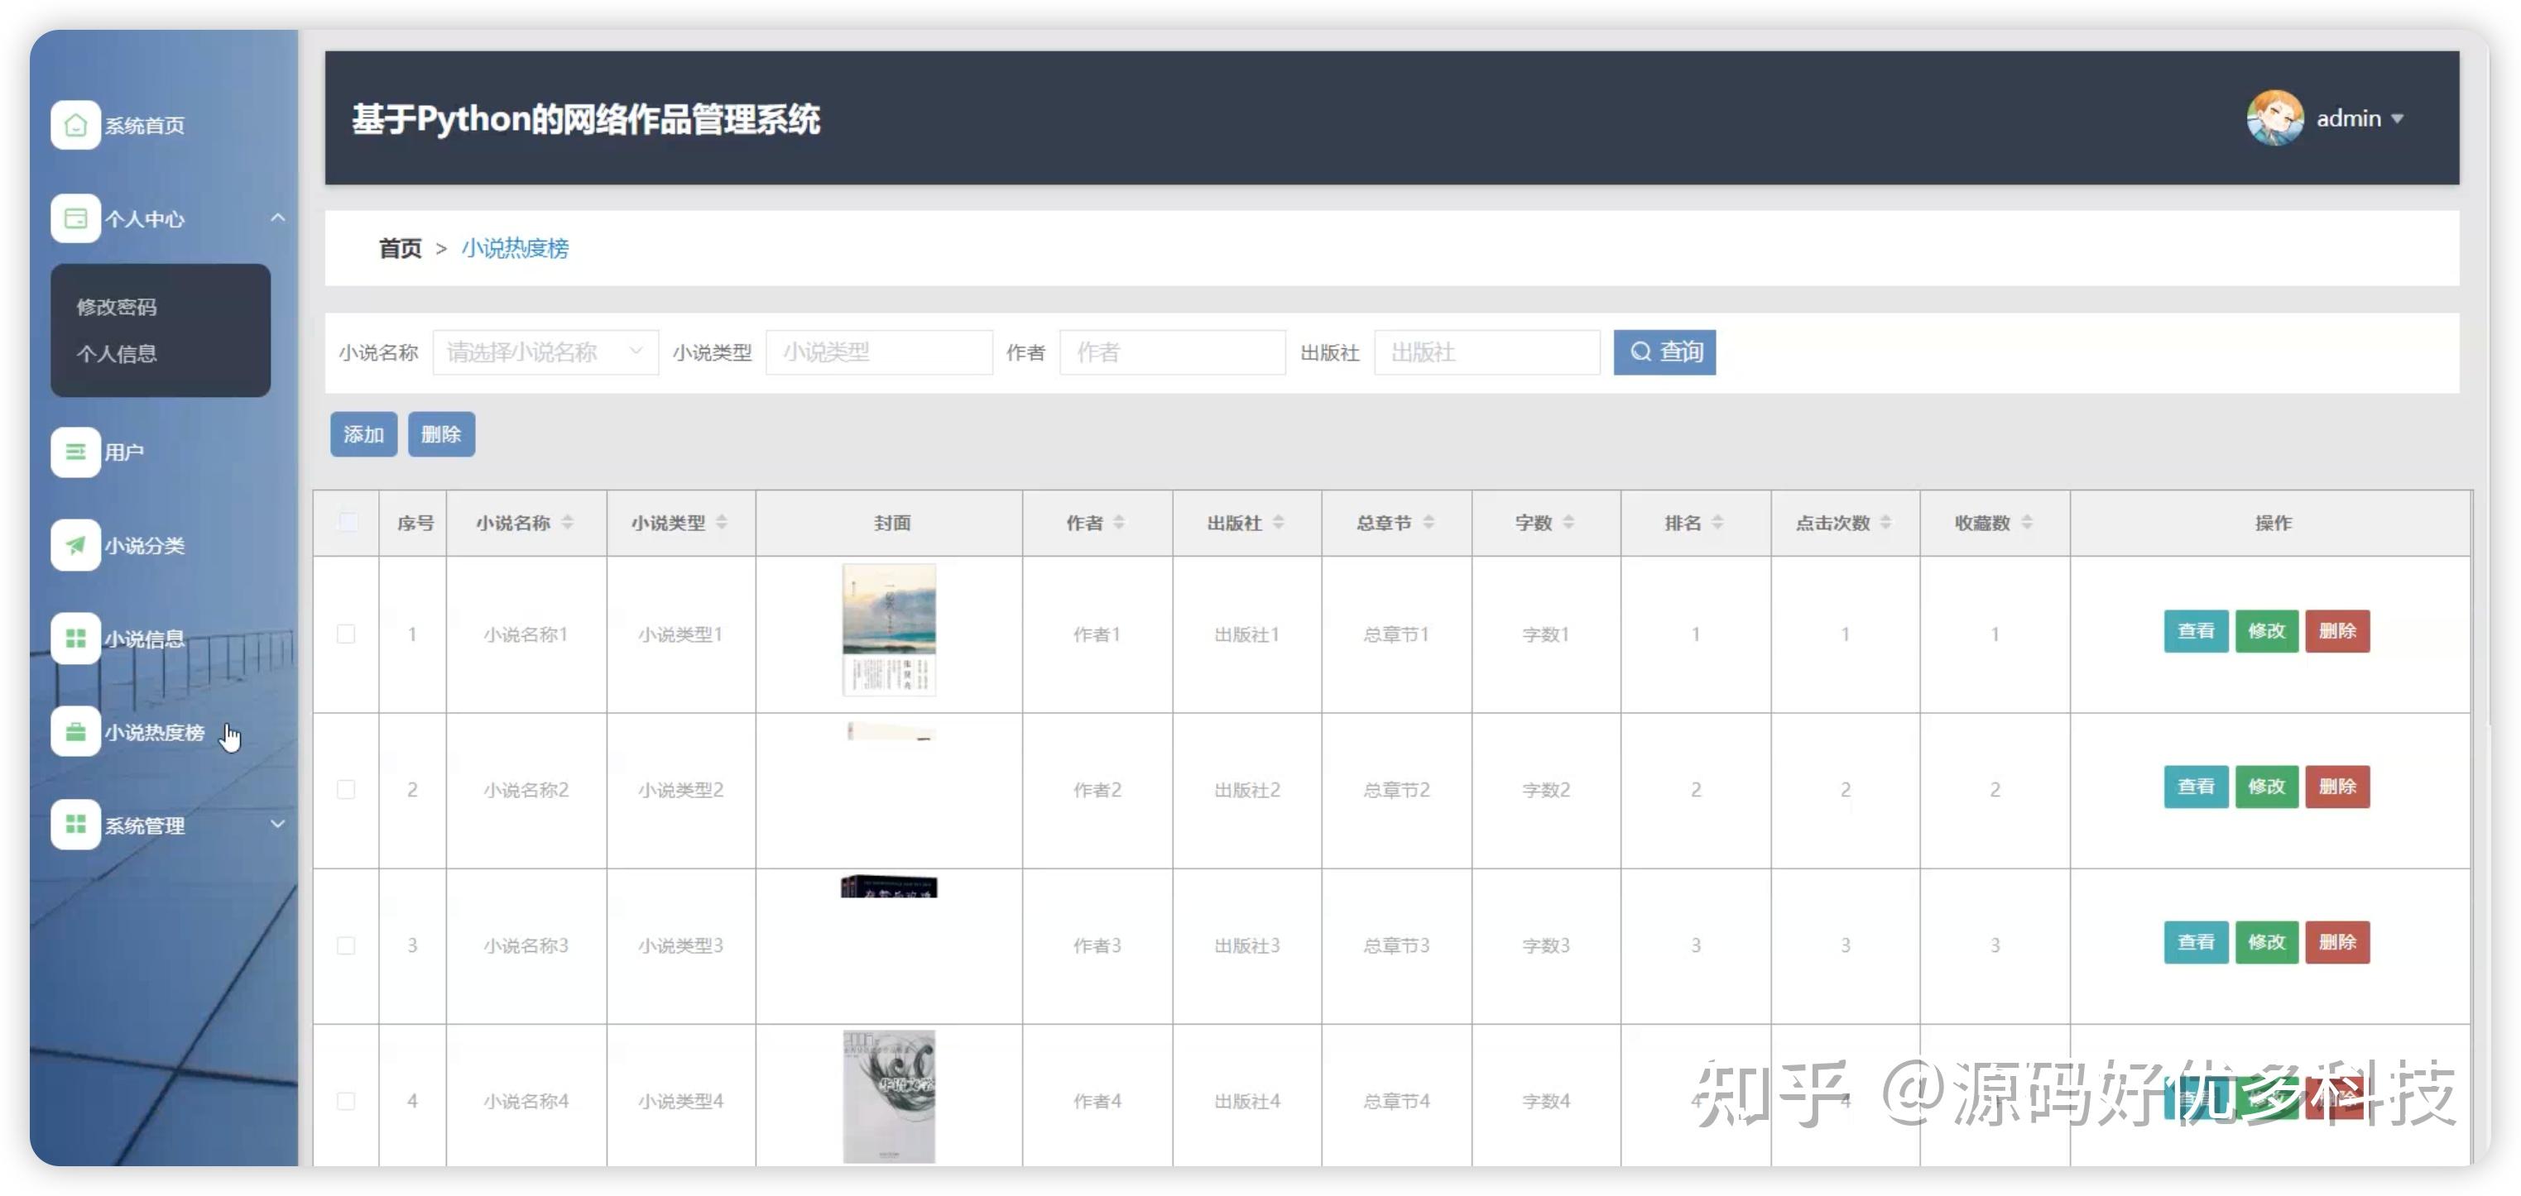Select the 个人中心 panel icon
Screen dimensions: 2521x1196
pyautogui.click(x=75, y=218)
